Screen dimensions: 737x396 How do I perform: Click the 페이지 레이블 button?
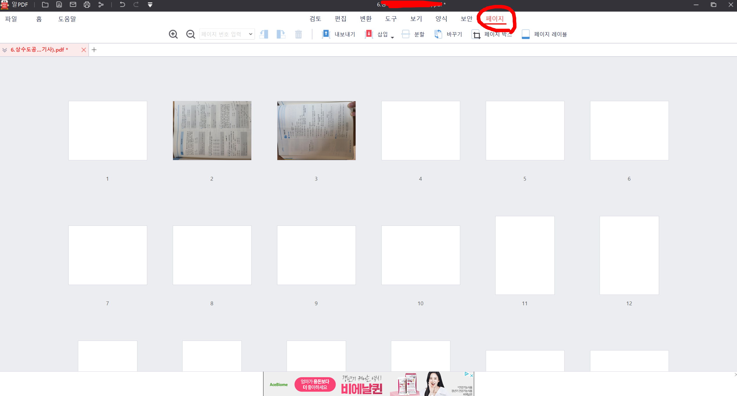coord(544,34)
